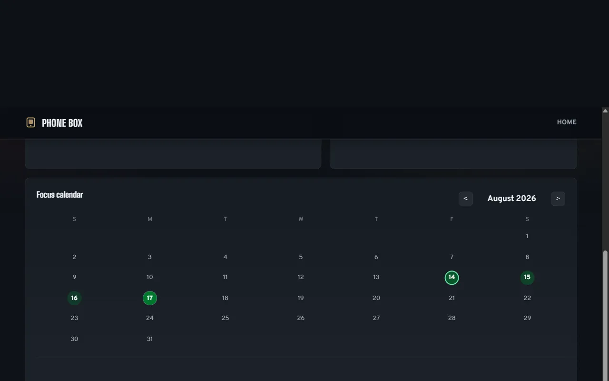Select bright green day 17
Image resolution: width=609 pixels, height=381 pixels.
150,299
